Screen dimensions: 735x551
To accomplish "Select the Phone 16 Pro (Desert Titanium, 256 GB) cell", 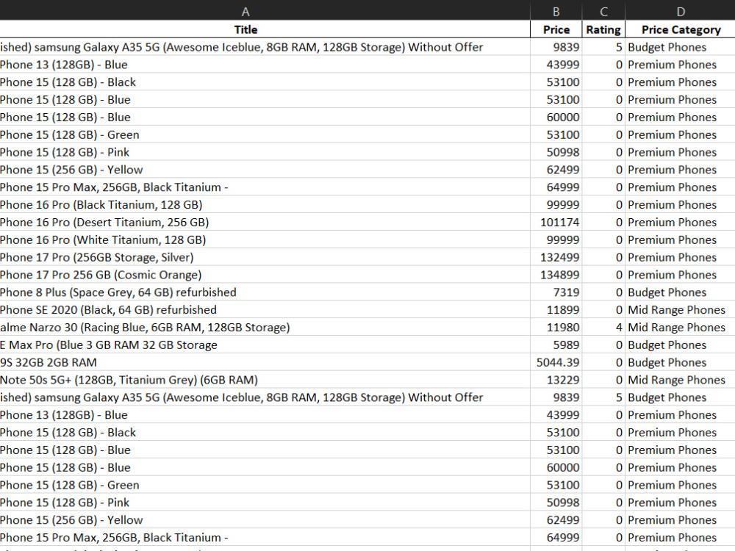I will coord(265,222).
